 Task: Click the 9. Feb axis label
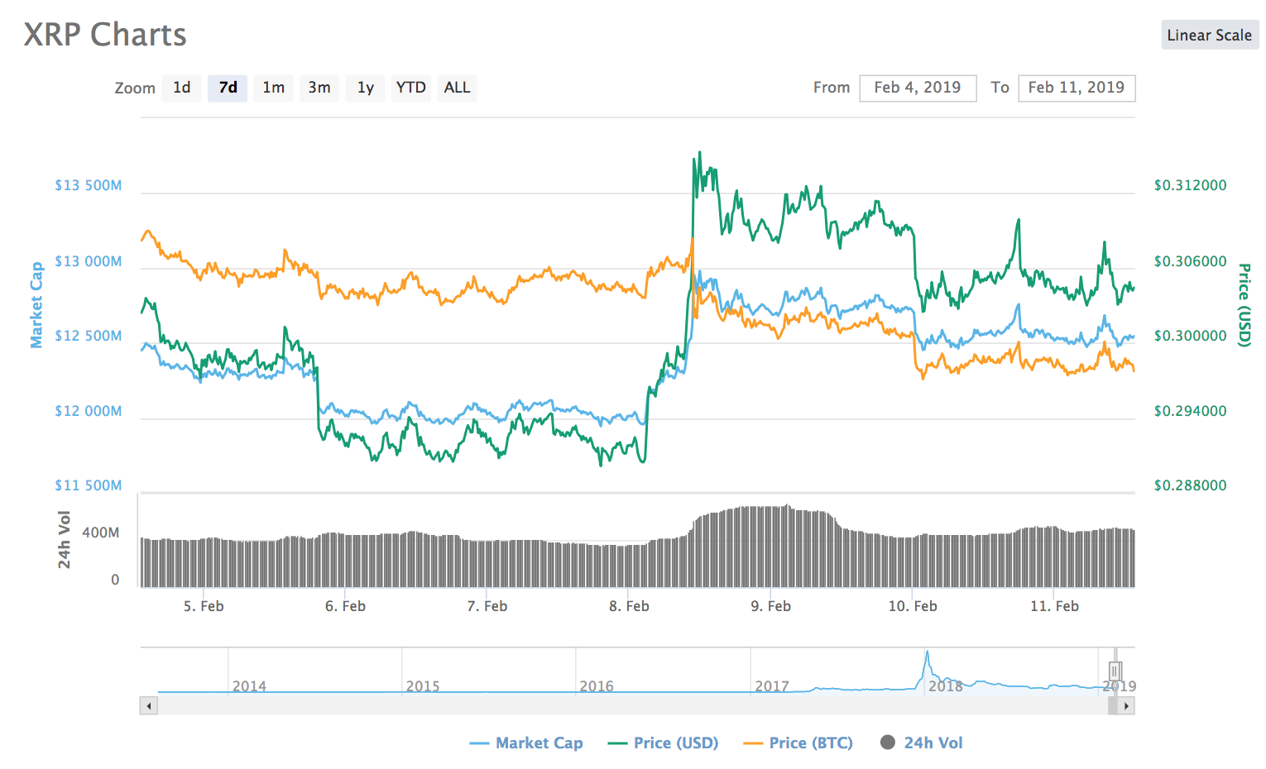pos(771,606)
